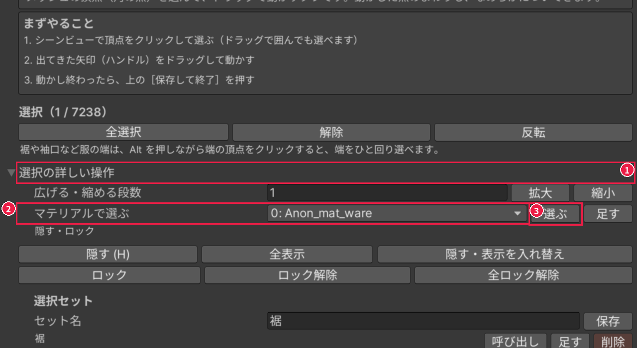Screen dimensions: 637x348
Task: Click the Alt hint text about clothing edges
Action: pos(229,149)
